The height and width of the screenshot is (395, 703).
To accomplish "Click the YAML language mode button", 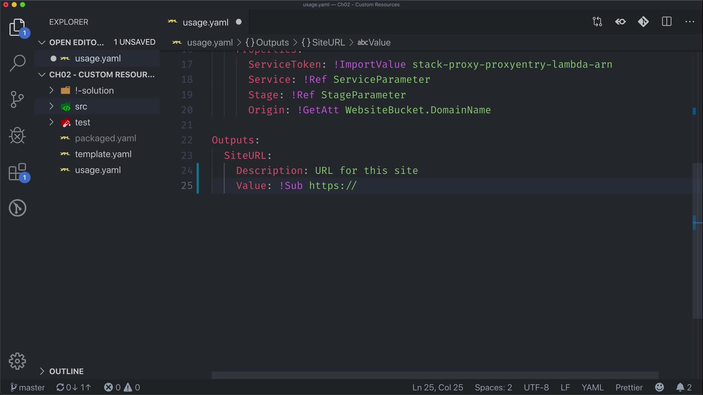I will tap(592, 387).
